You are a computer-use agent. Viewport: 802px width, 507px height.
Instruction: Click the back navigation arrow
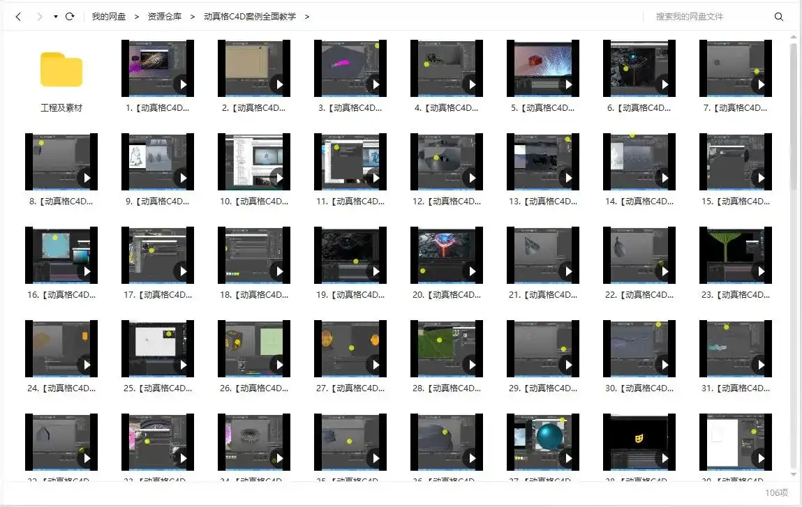coord(17,15)
